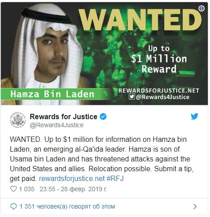Click the tweet timestamp 23:55 - 28 февр. 2019
This screenshot has width=210, height=217.
pos(73,189)
